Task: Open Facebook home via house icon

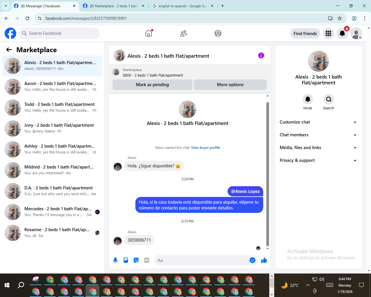Action: (x=149, y=33)
